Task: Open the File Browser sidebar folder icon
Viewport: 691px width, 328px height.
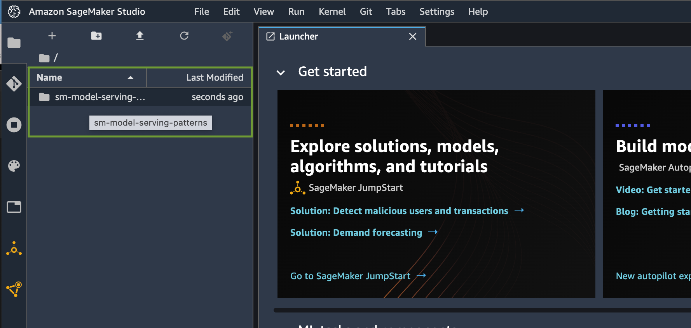Action: click(14, 43)
